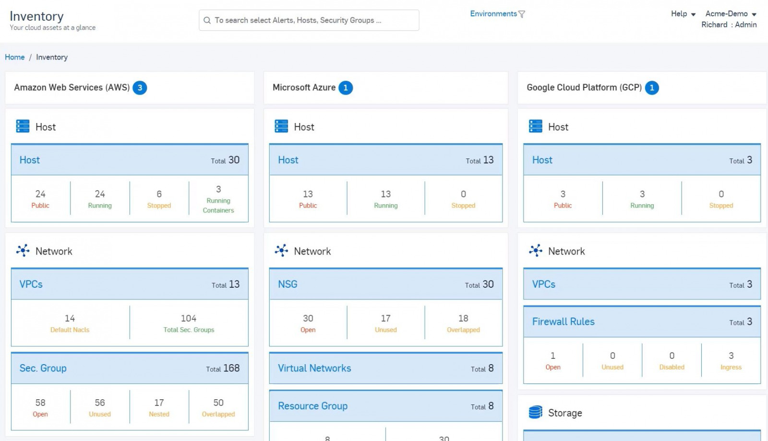The width and height of the screenshot is (768, 441).
Task: Select Firewall Rules 1 Open stat
Action: click(x=553, y=360)
